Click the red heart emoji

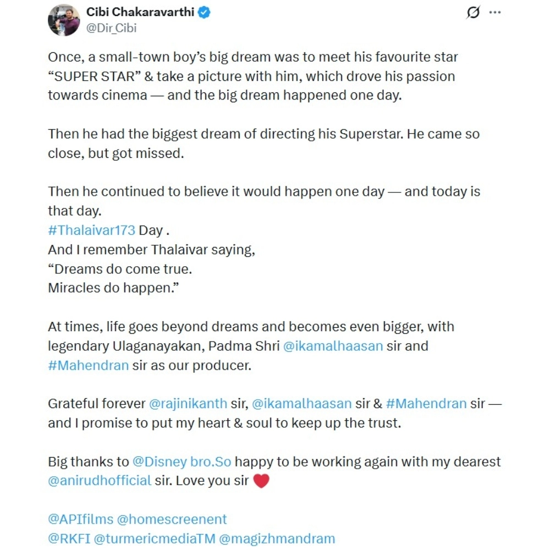click(x=261, y=481)
